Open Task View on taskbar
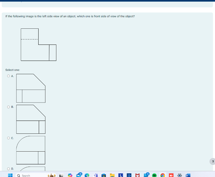Screen dimensions: 215x177 (61, 175)
